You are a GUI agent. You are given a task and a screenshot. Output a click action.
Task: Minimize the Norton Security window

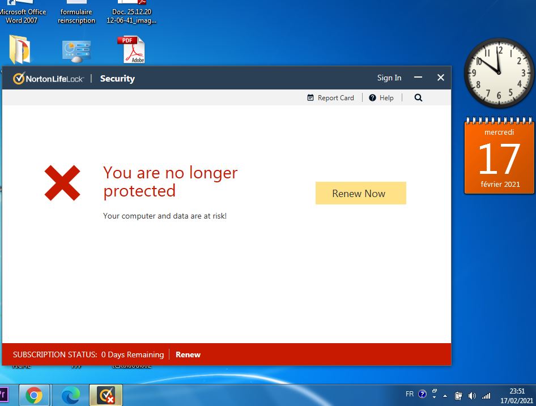[x=418, y=78]
